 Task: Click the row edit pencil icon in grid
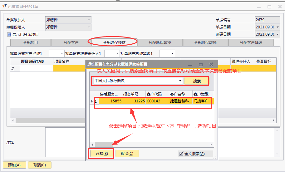click(13, 69)
